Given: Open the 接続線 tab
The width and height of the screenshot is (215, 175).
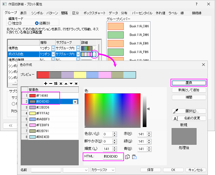Looking at the screenshot, I should (197, 13).
